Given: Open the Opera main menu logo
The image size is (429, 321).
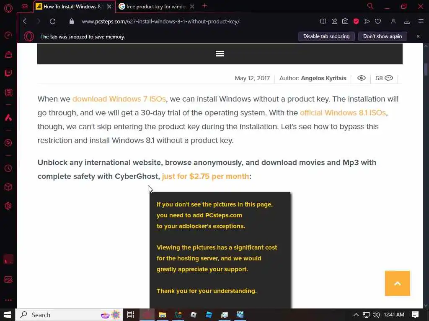Looking at the screenshot, I should point(8,8).
